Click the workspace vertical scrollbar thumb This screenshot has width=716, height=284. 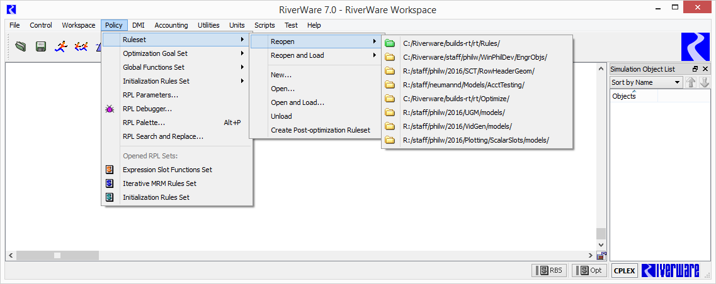click(x=601, y=233)
